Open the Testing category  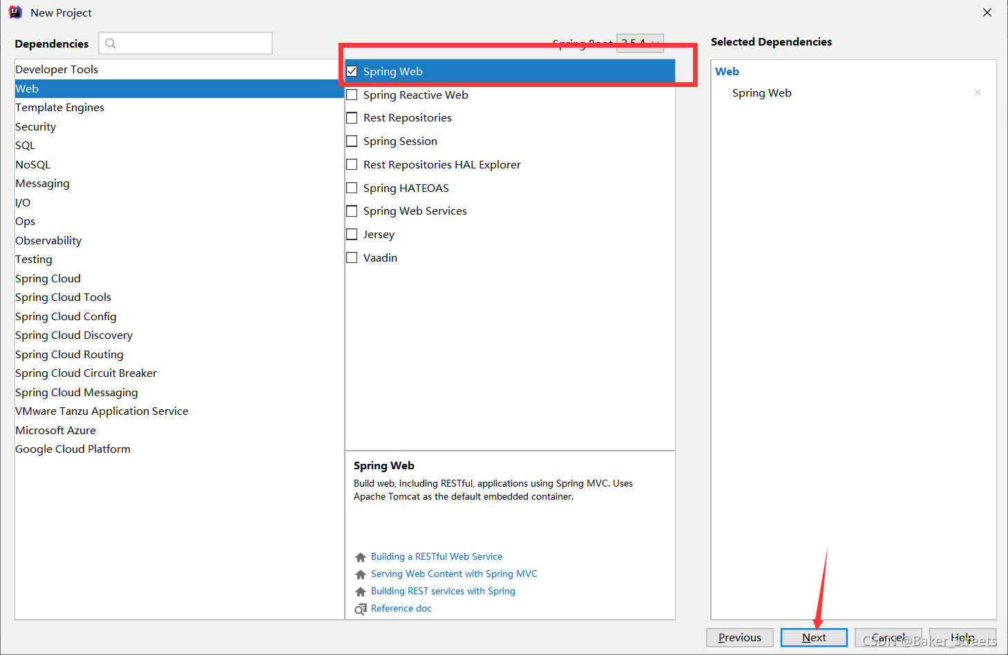pyautogui.click(x=180, y=259)
